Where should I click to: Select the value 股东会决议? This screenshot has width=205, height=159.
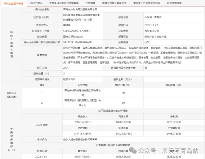(69, 79)
